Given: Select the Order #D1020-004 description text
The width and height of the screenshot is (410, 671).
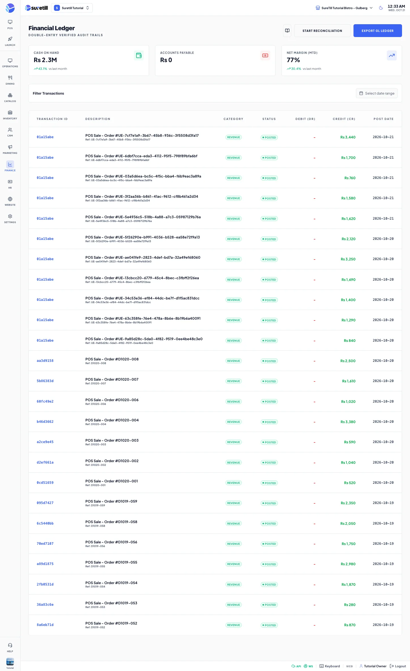Looking at the screenshot, I should [112, 420].
